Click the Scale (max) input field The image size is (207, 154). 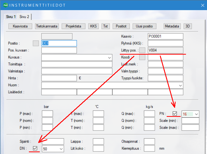[190, 128]
